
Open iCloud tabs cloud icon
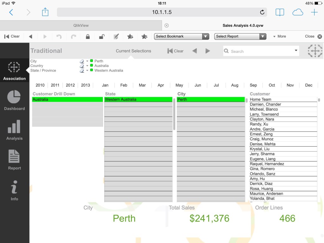[298, 12]
